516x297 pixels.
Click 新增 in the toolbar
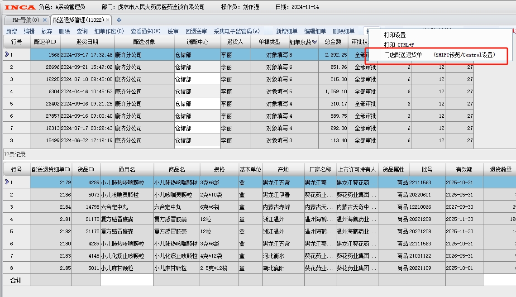[11, 31]
